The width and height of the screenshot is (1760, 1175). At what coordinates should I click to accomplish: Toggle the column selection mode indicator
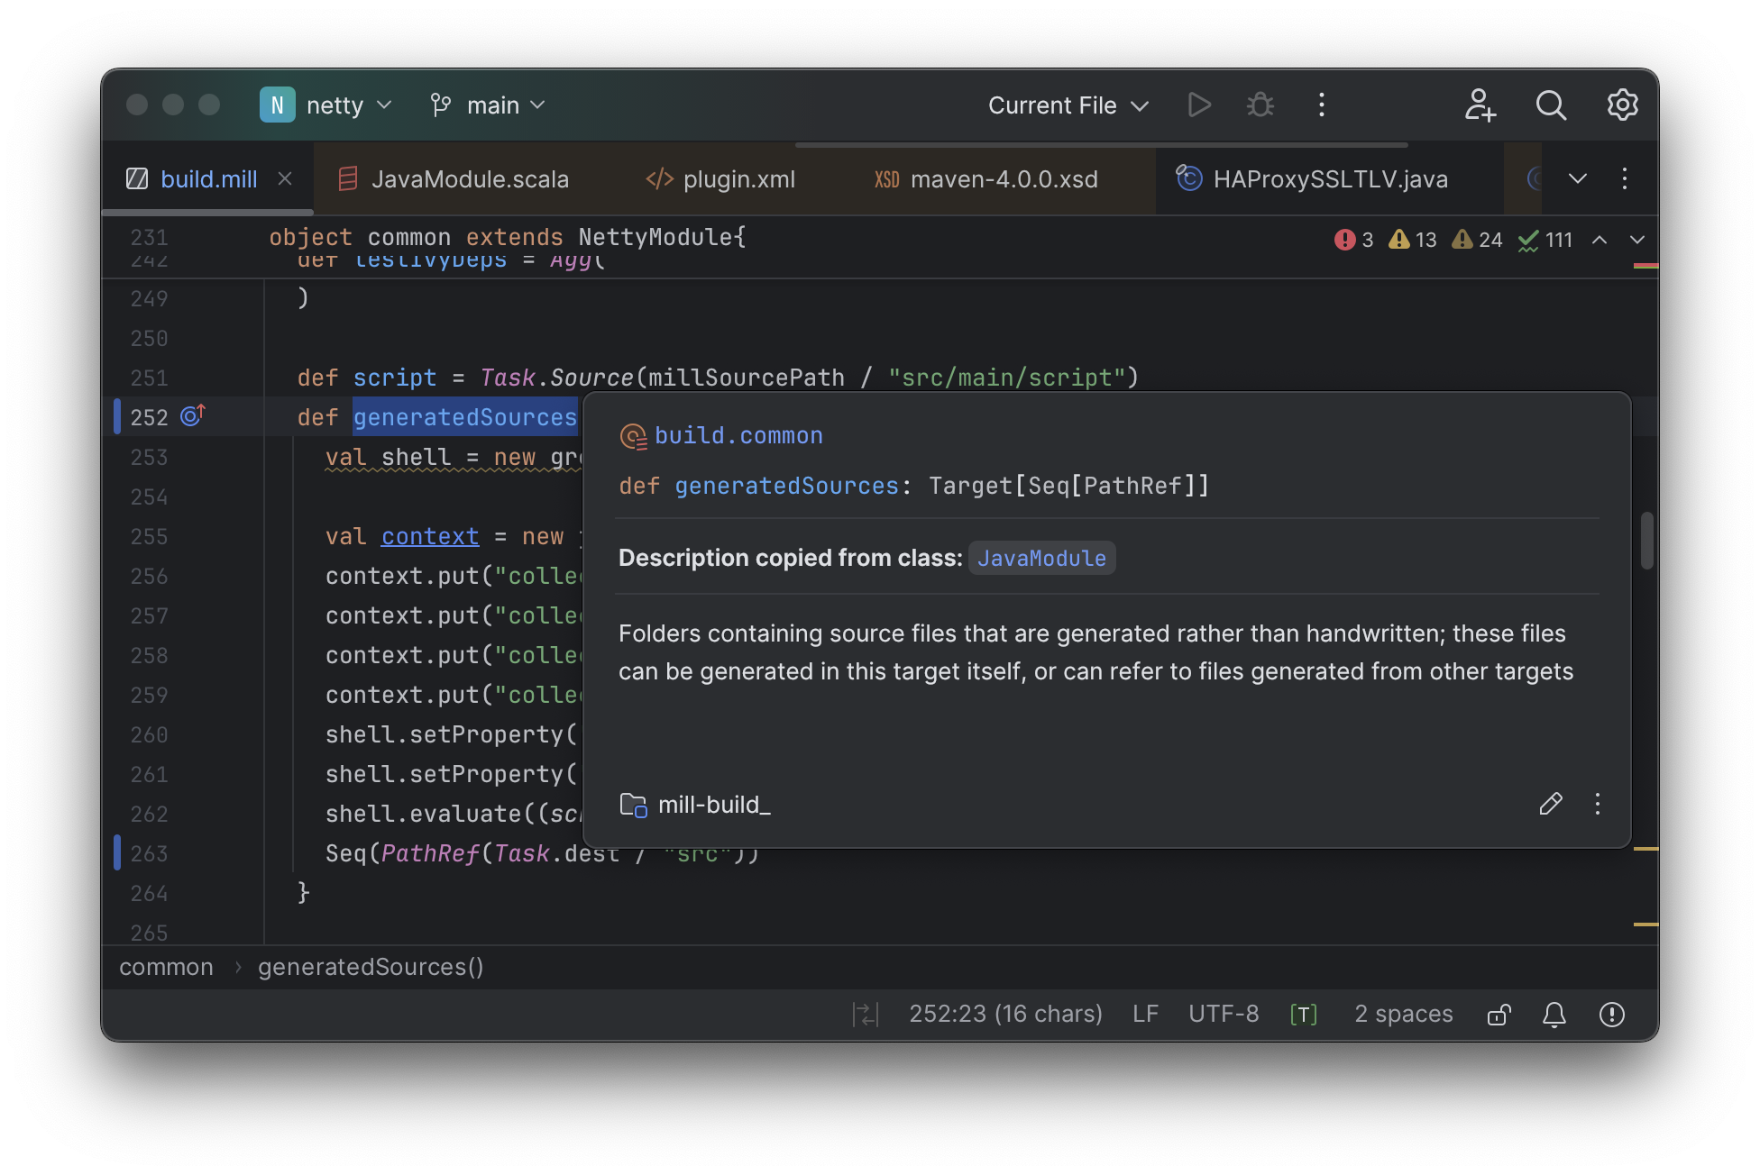point(865,1014)
